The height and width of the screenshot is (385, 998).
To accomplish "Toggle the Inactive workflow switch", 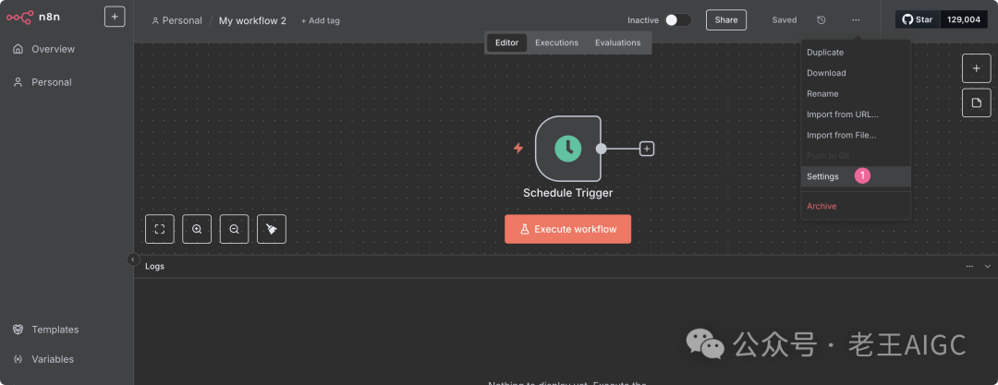I will [678, 20].
